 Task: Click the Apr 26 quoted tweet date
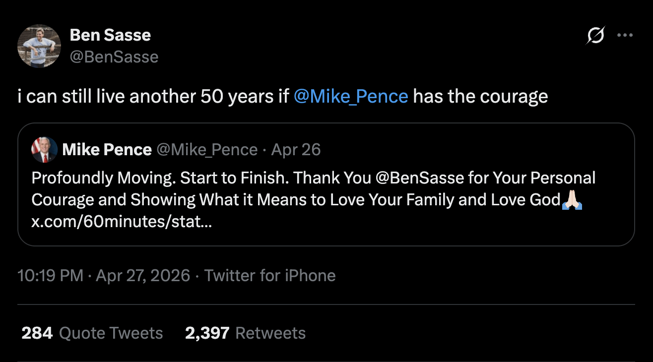pyautogui.click(x=296, y=149)
